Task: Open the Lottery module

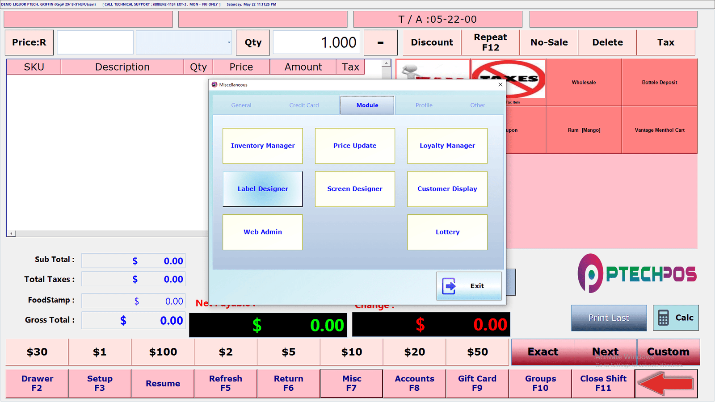Action: tap(447, 232)
